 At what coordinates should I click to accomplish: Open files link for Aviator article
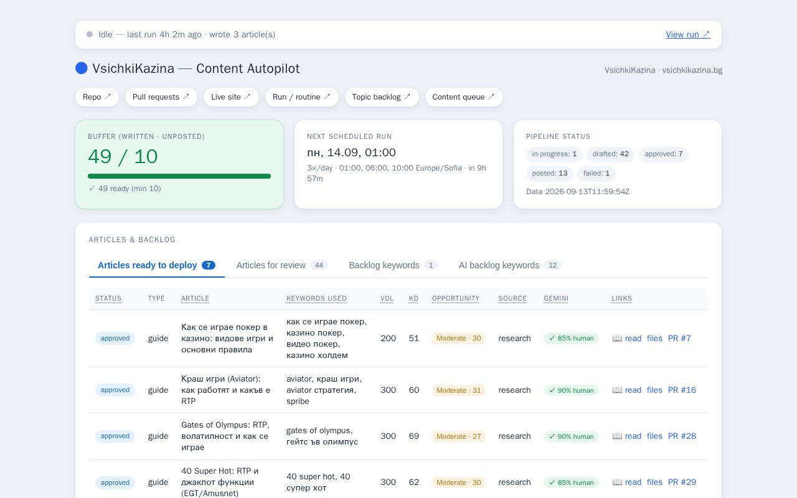click(654, 390)
